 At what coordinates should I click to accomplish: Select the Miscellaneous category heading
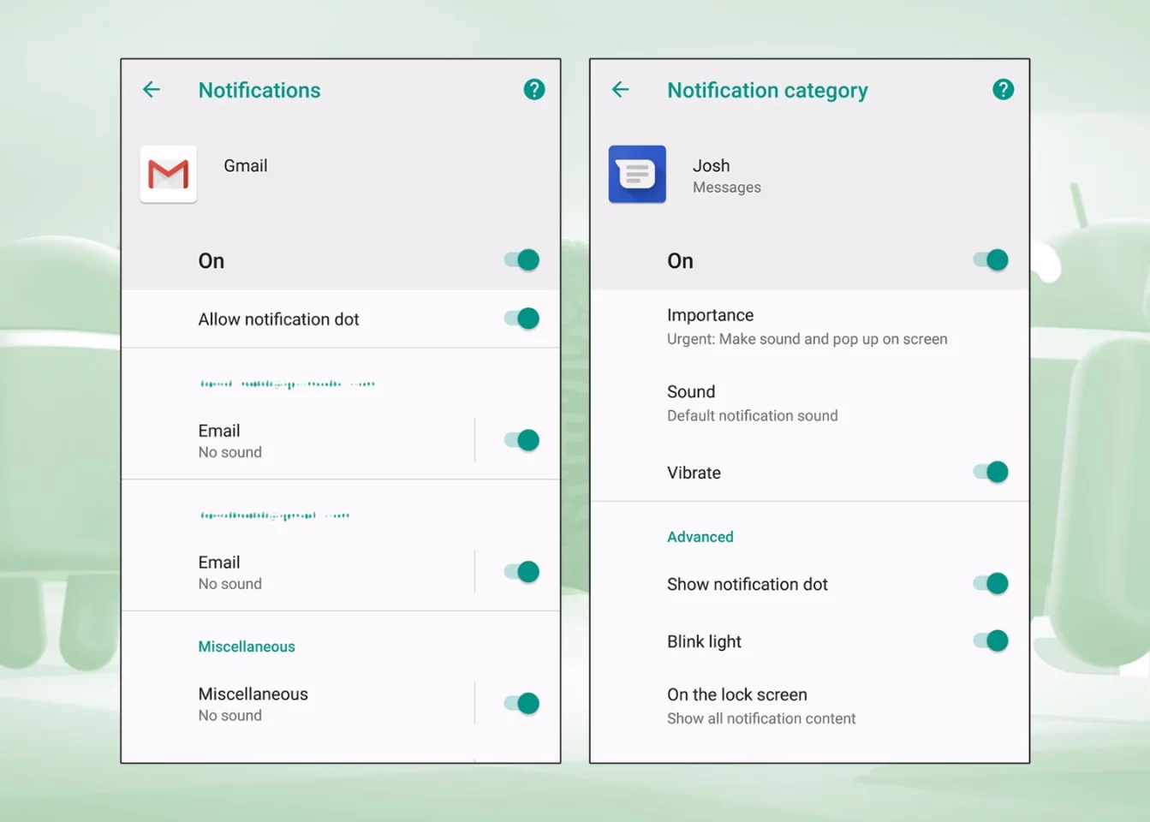pos(247,646)
